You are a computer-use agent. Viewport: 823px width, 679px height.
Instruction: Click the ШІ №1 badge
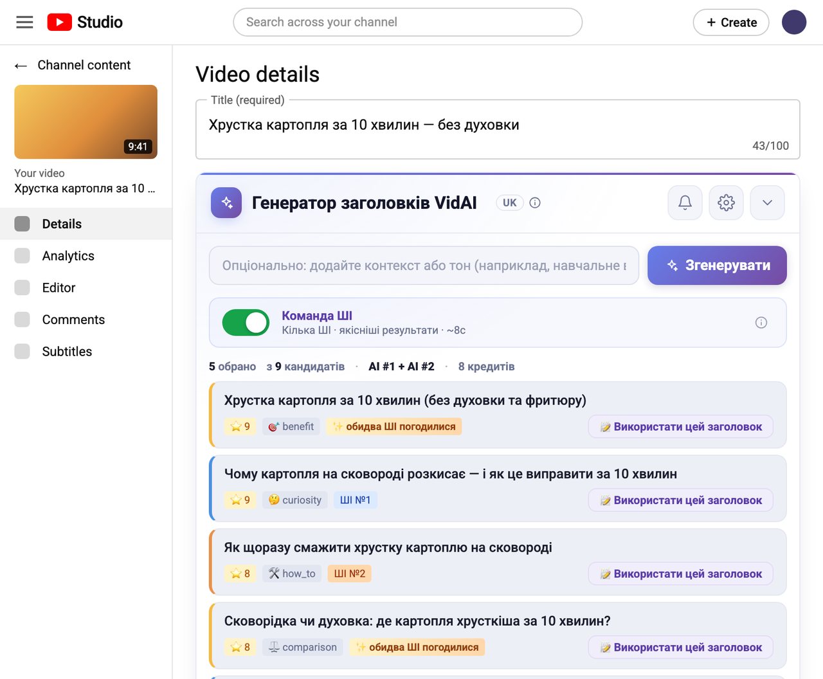355,500
